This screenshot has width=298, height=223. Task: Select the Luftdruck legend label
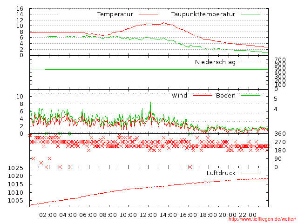tap(221, 173)
